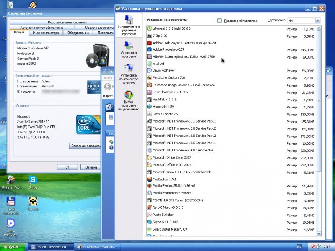Select Mozilla Maintenance Service row
Image resolution: width=335 pixels, height=251 pixels.
pos(232,193)
